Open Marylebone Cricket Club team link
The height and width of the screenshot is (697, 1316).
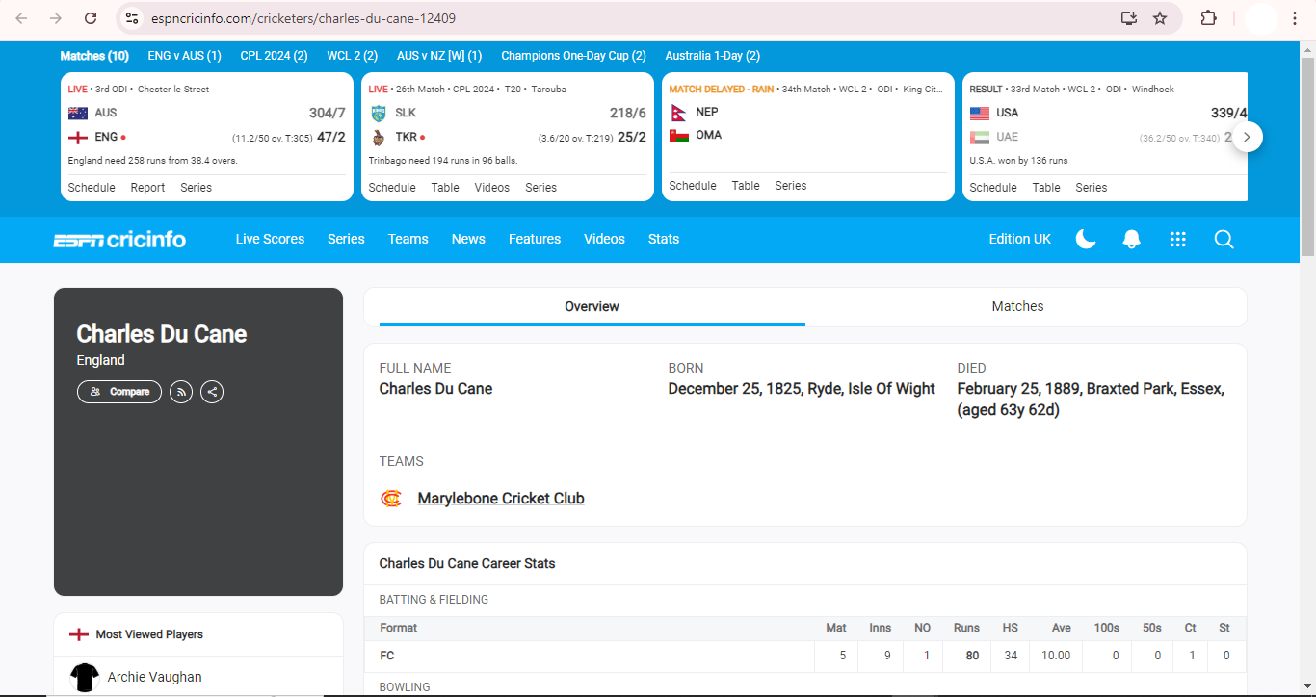(501, 499)
